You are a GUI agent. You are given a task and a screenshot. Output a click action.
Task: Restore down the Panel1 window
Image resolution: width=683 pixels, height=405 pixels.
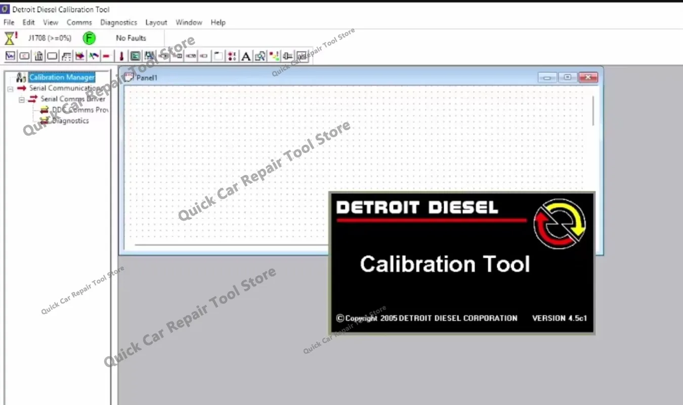point(567,77)
